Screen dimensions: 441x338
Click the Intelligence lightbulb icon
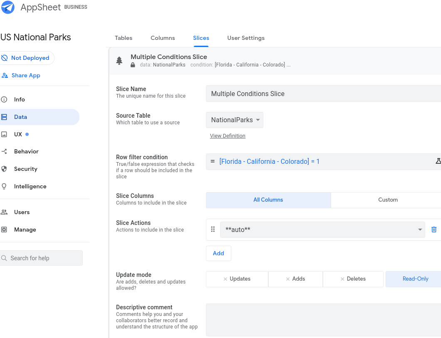pyautogui.click(x=4, y=186)
